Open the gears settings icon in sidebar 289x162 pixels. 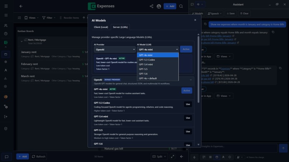coord(6,107)
